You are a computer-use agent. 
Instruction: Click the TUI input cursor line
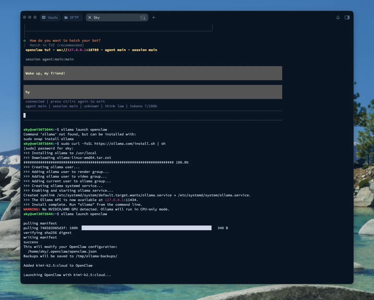pos(153,115)
